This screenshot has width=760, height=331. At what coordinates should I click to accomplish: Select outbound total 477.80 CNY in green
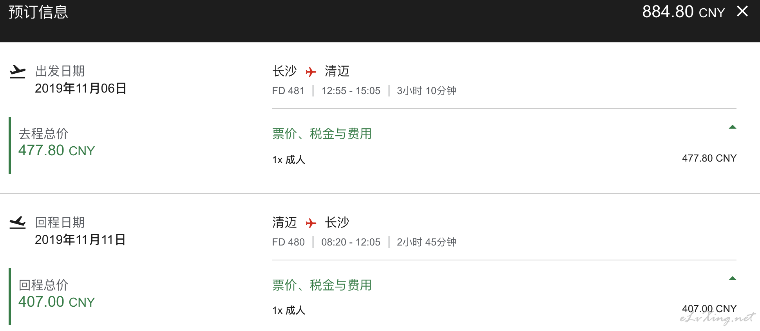[57, 151]
